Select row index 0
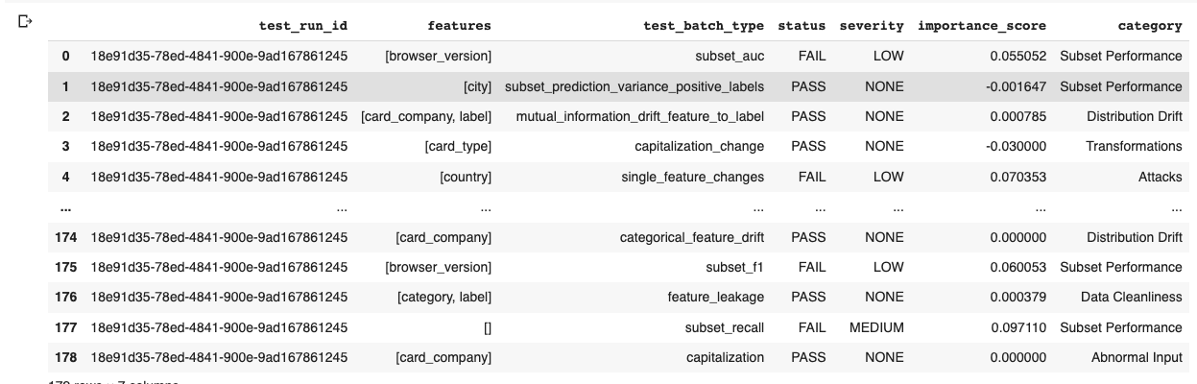This screenshot has height=384, width=1197. pos(65,57)
